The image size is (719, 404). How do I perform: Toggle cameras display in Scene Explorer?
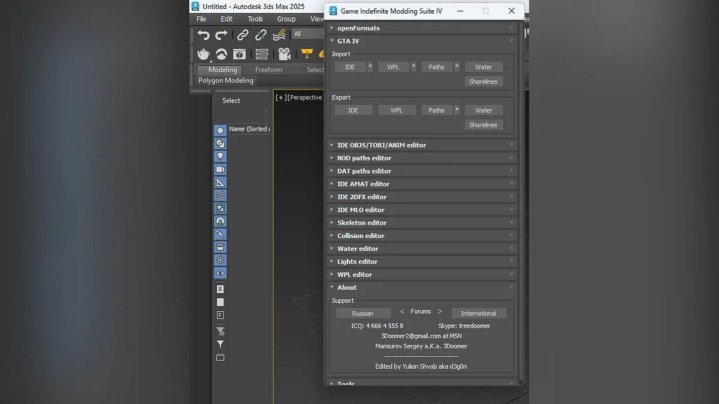220,169
